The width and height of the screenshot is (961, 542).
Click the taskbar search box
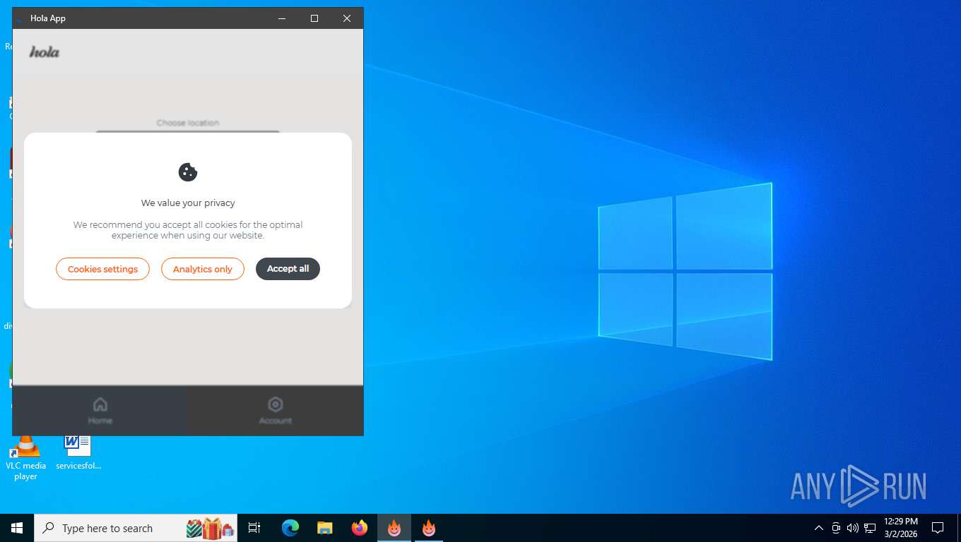point(136,528)
